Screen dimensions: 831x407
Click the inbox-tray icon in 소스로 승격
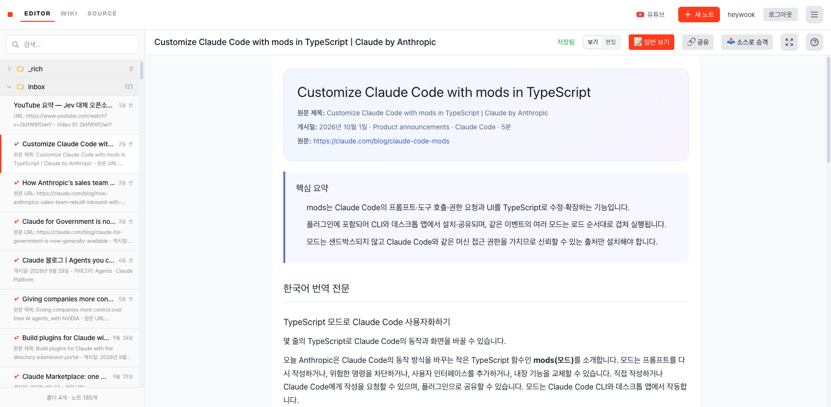click(731, 42)
